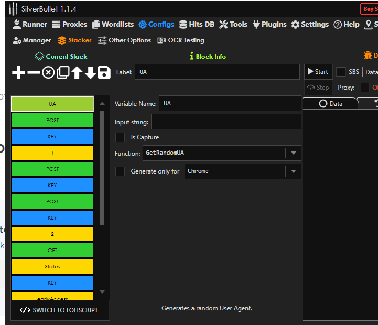378x325 pixels.
Task: Open the Chrome browser dropdown
Action: (x=293, y=171)
